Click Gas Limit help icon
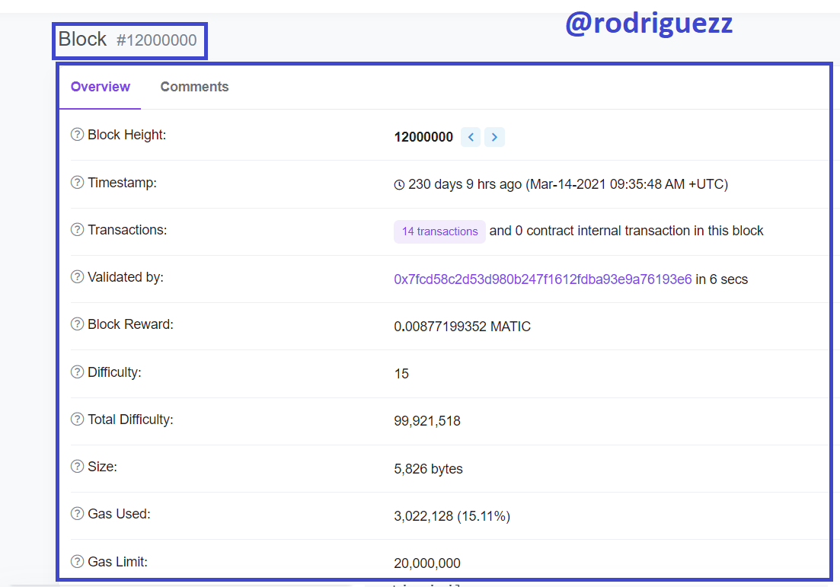 77,561
